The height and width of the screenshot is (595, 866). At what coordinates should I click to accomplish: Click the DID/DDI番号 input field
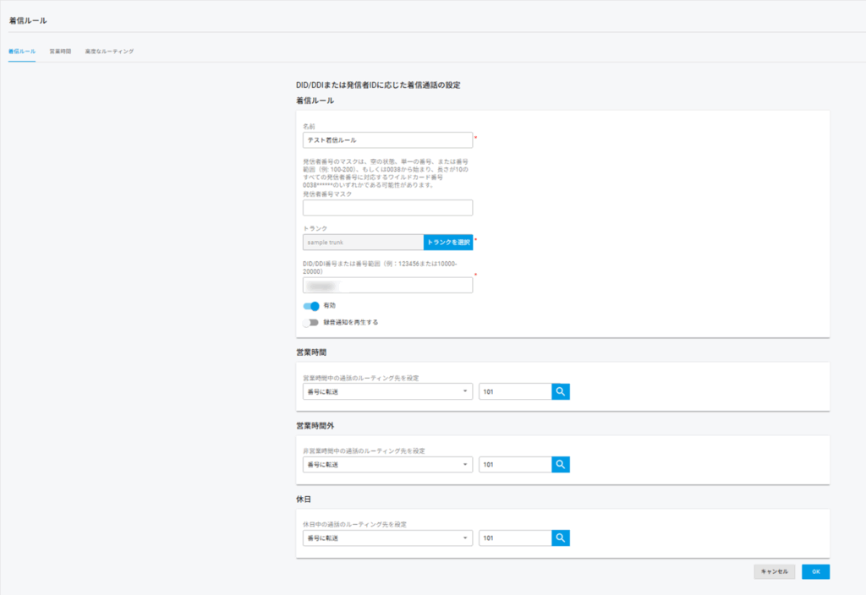coord(387,286)
